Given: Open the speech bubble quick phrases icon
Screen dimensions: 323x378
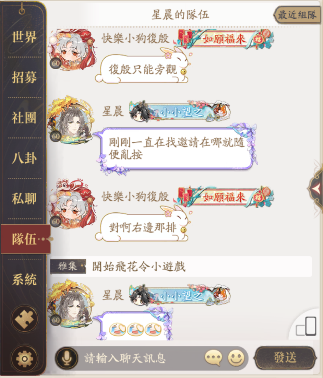Looking at the screenshot, I should pyautogui.click(x=213, y=358).
